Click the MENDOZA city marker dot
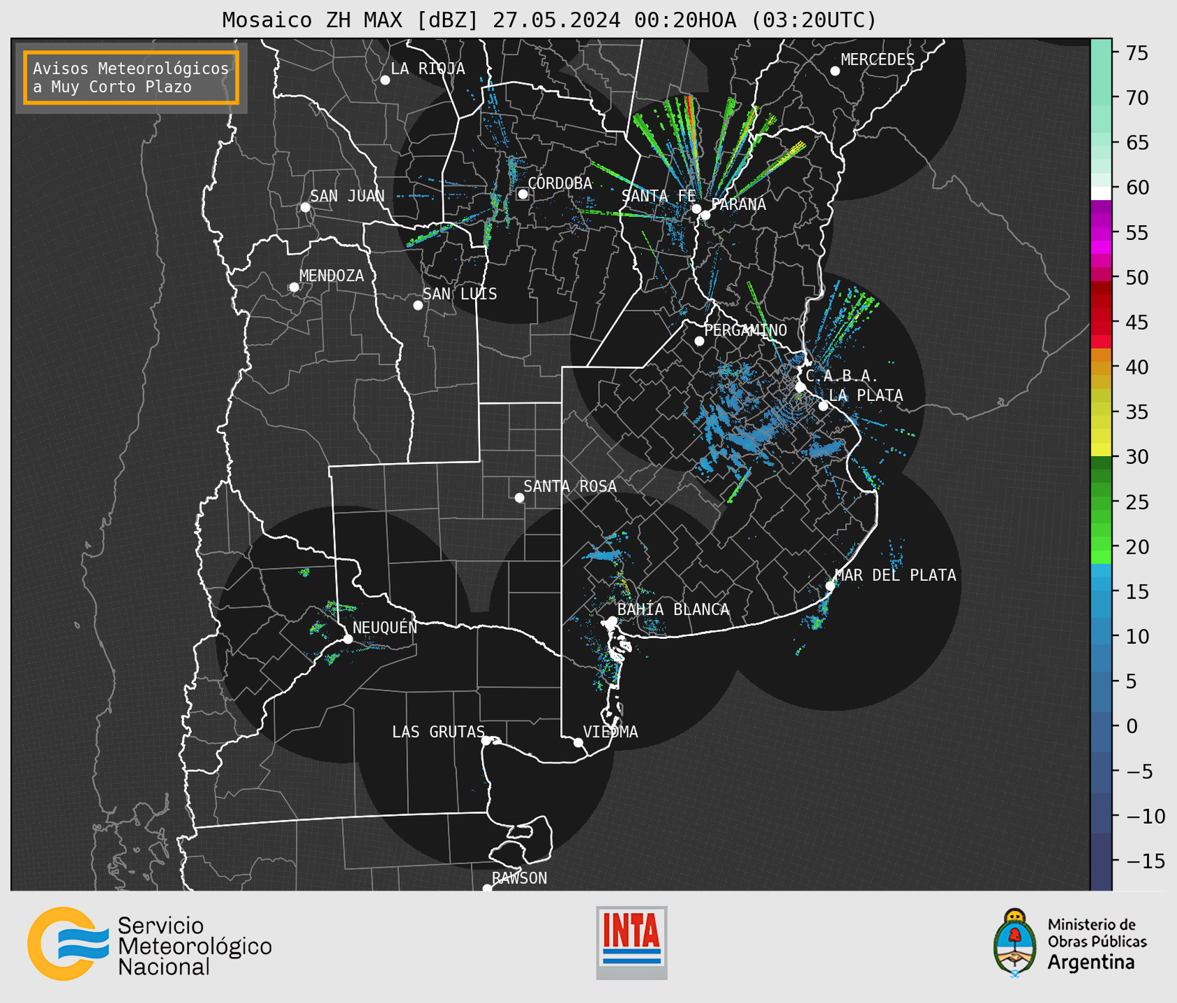This screenshot has height=1003, width=1177. [294, 287]
